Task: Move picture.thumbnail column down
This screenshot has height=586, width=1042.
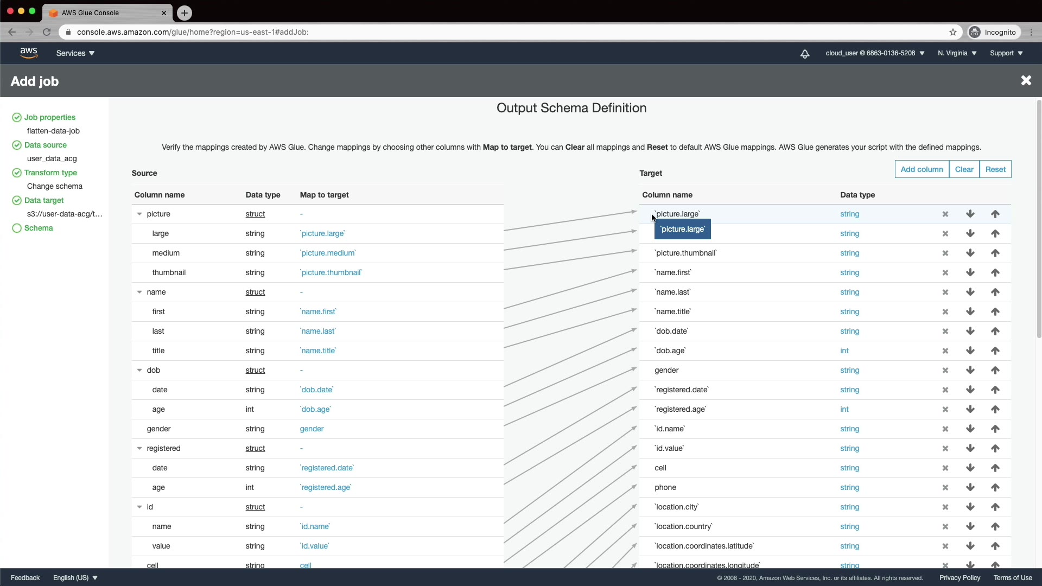Action: point(970,253)
